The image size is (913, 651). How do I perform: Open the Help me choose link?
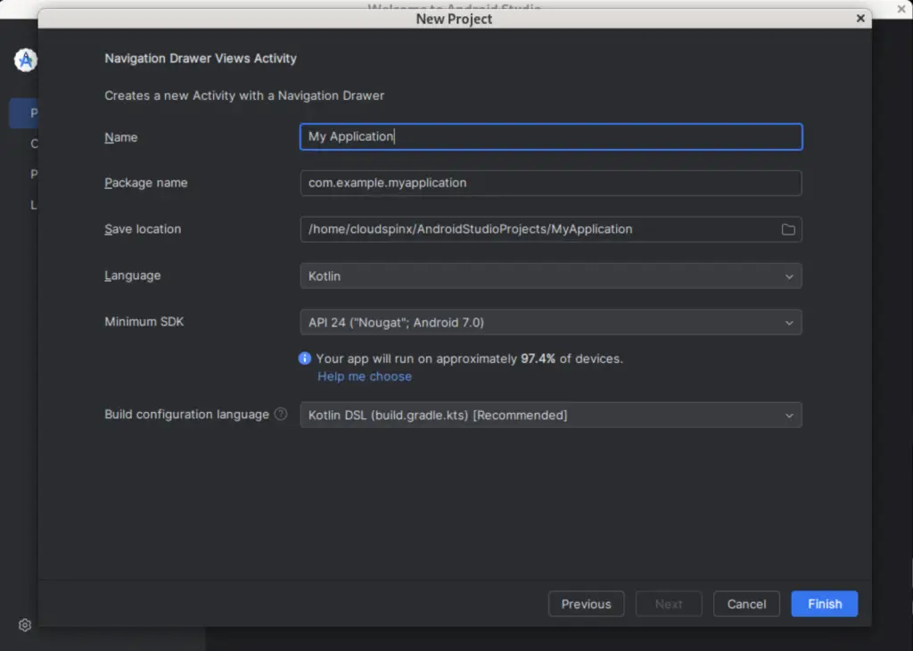pos(364,376)
